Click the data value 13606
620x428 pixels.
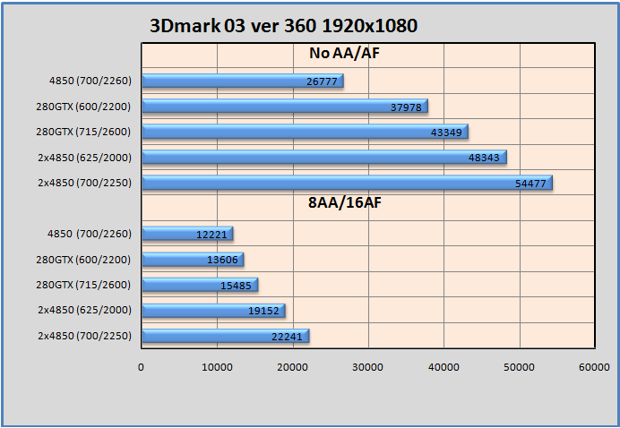click(222, 260)
